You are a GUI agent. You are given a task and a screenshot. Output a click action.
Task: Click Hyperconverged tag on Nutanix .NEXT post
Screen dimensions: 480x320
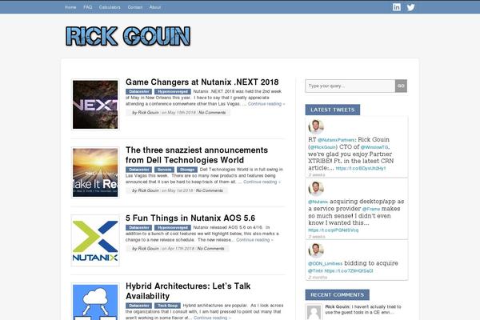pyautogui.click(x=173, y=91)
